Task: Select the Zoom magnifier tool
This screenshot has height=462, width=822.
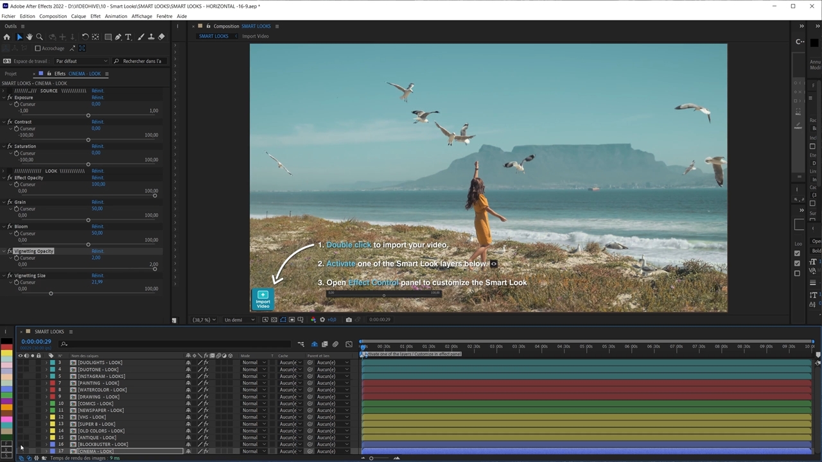Action: 39,37
